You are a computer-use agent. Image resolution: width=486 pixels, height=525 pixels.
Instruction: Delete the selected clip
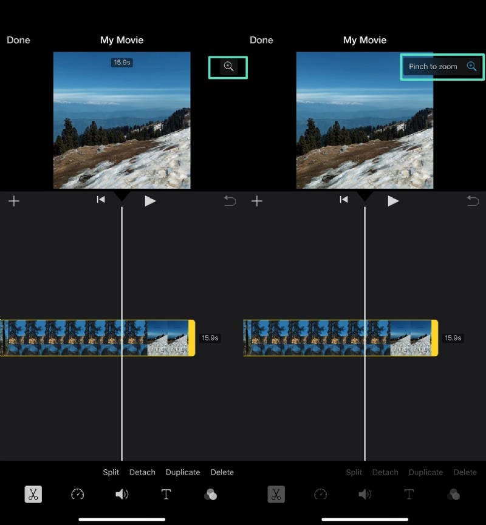[x=222, y=472]
